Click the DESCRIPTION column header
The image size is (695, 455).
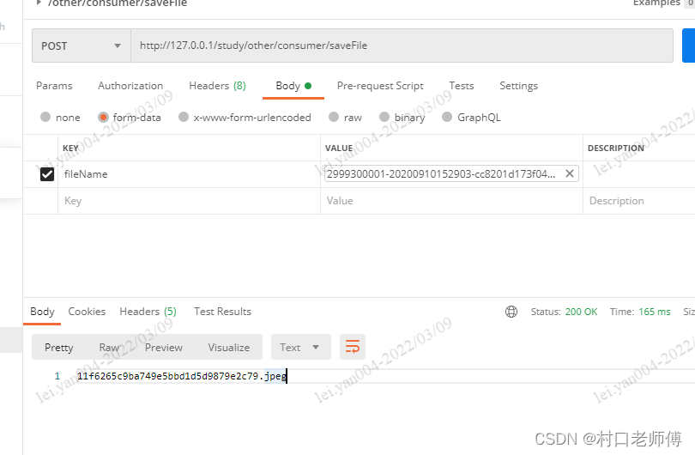tap(616, 149)
